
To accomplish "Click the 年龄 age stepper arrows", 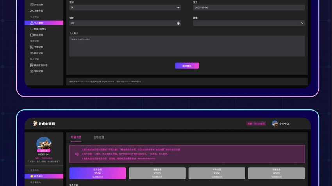I will [x=178, y=23].
